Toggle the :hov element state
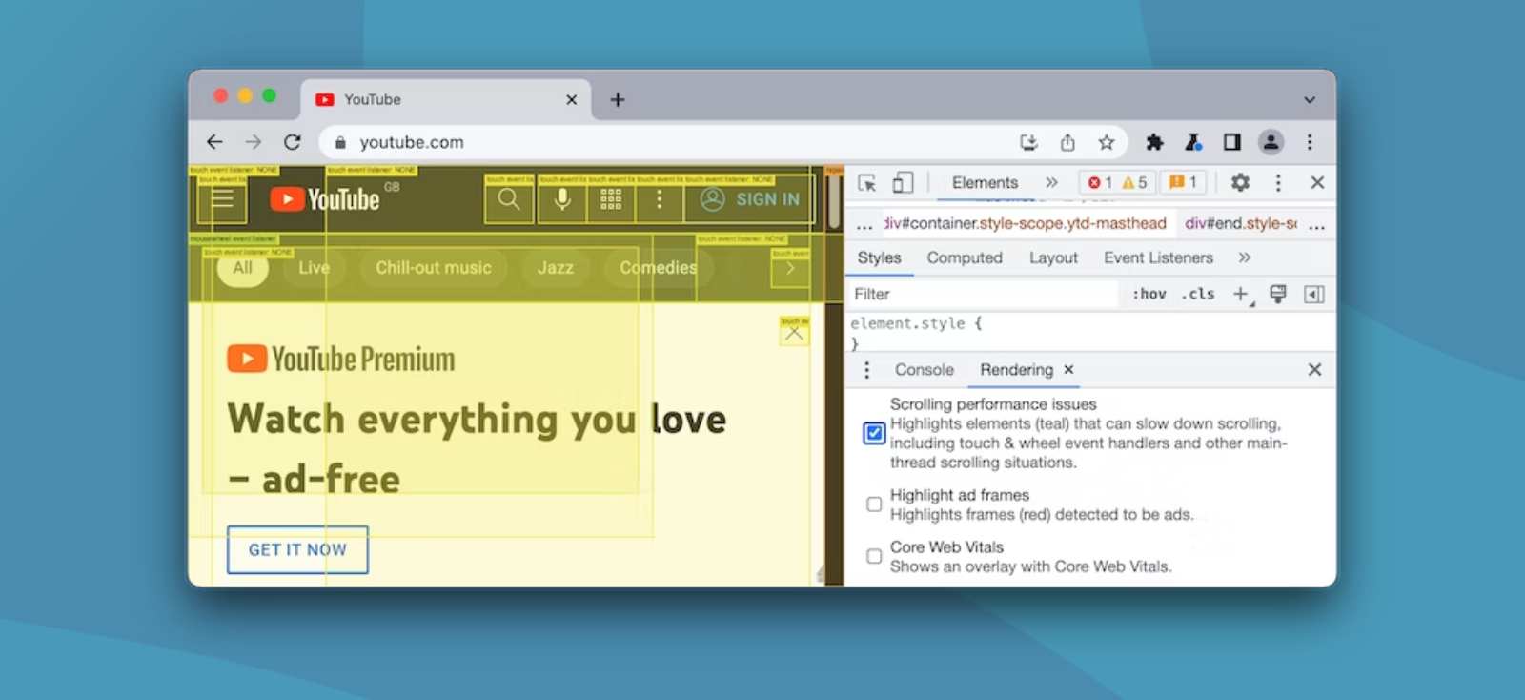The image size is (1525, 700). [x=1149, y=294]
